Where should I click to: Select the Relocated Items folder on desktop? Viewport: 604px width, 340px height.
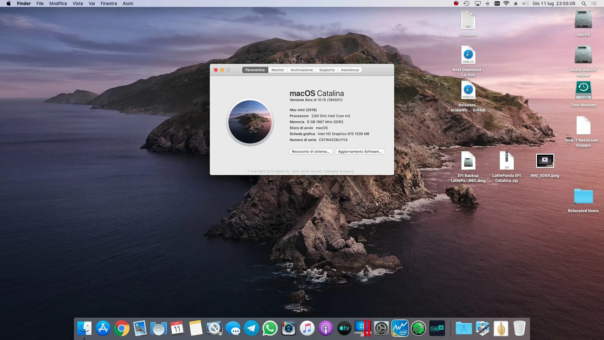pyautogui.click(x=583, y=197)
